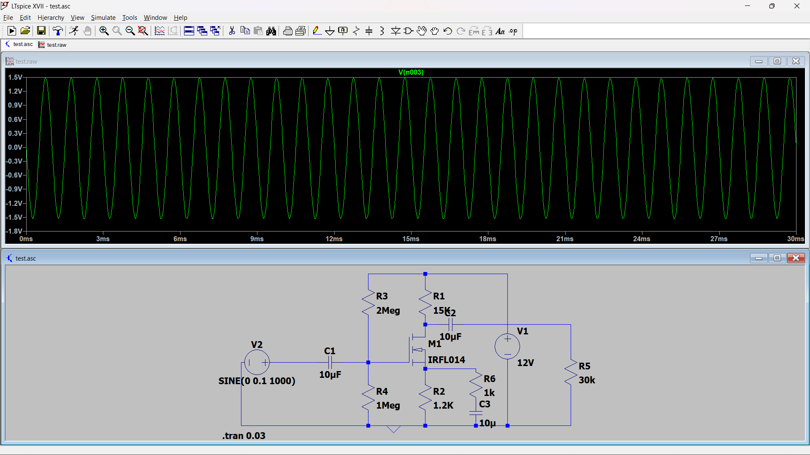Tile windows with the toolbar icon
Viewport: 810px width, 455px height.
(189, 31)
